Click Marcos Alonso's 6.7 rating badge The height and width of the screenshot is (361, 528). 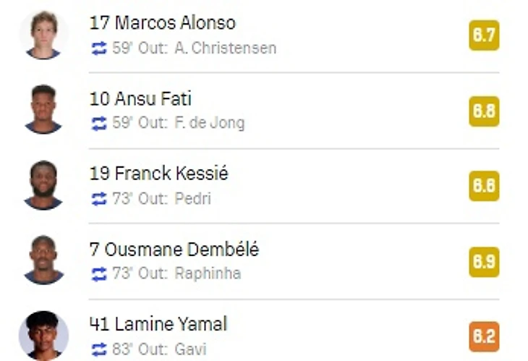(484, 35)
